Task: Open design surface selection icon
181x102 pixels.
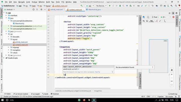Action: tap(144, 17)
